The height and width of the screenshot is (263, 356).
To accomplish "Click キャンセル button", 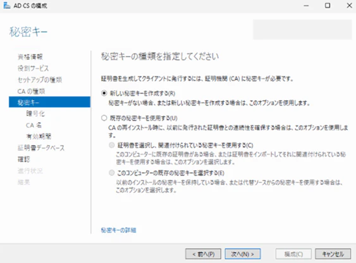I will (333, 254).
